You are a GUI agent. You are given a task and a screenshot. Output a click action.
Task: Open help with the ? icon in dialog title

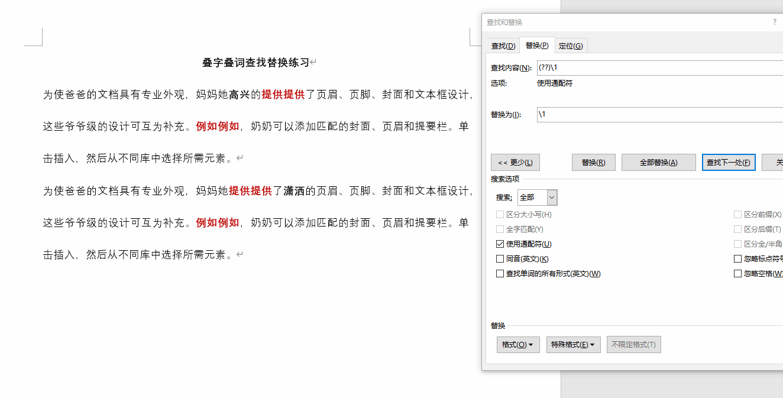775,22
